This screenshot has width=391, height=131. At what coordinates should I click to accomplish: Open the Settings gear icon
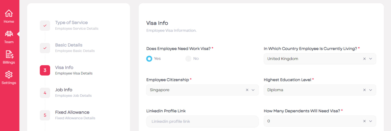point(9,75)
